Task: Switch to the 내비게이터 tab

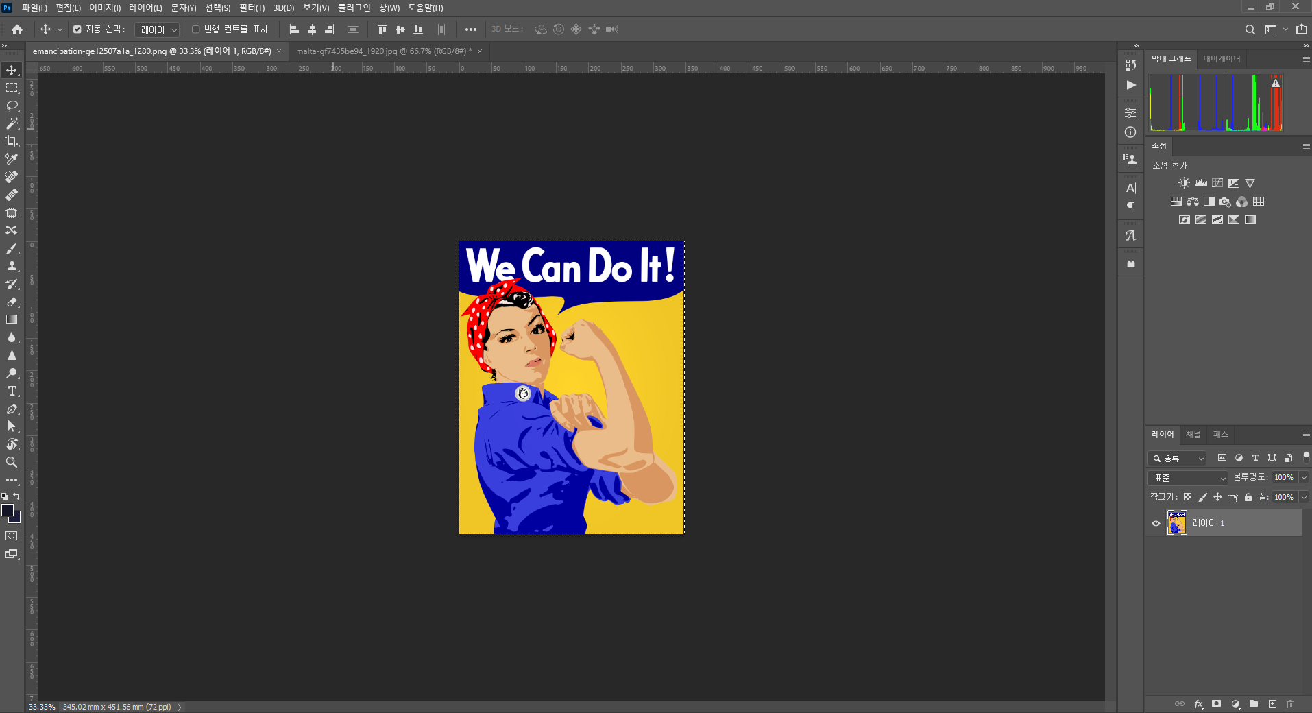Action: [x=1222, y=59]
